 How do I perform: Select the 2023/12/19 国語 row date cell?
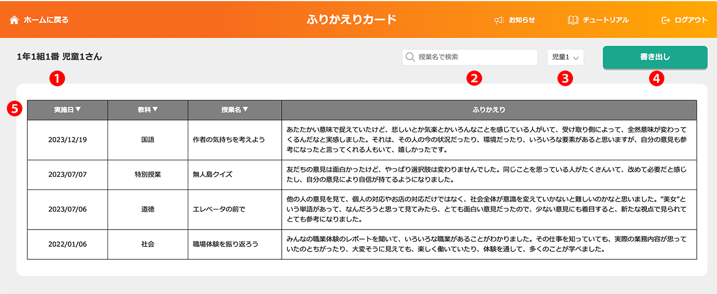67,139
